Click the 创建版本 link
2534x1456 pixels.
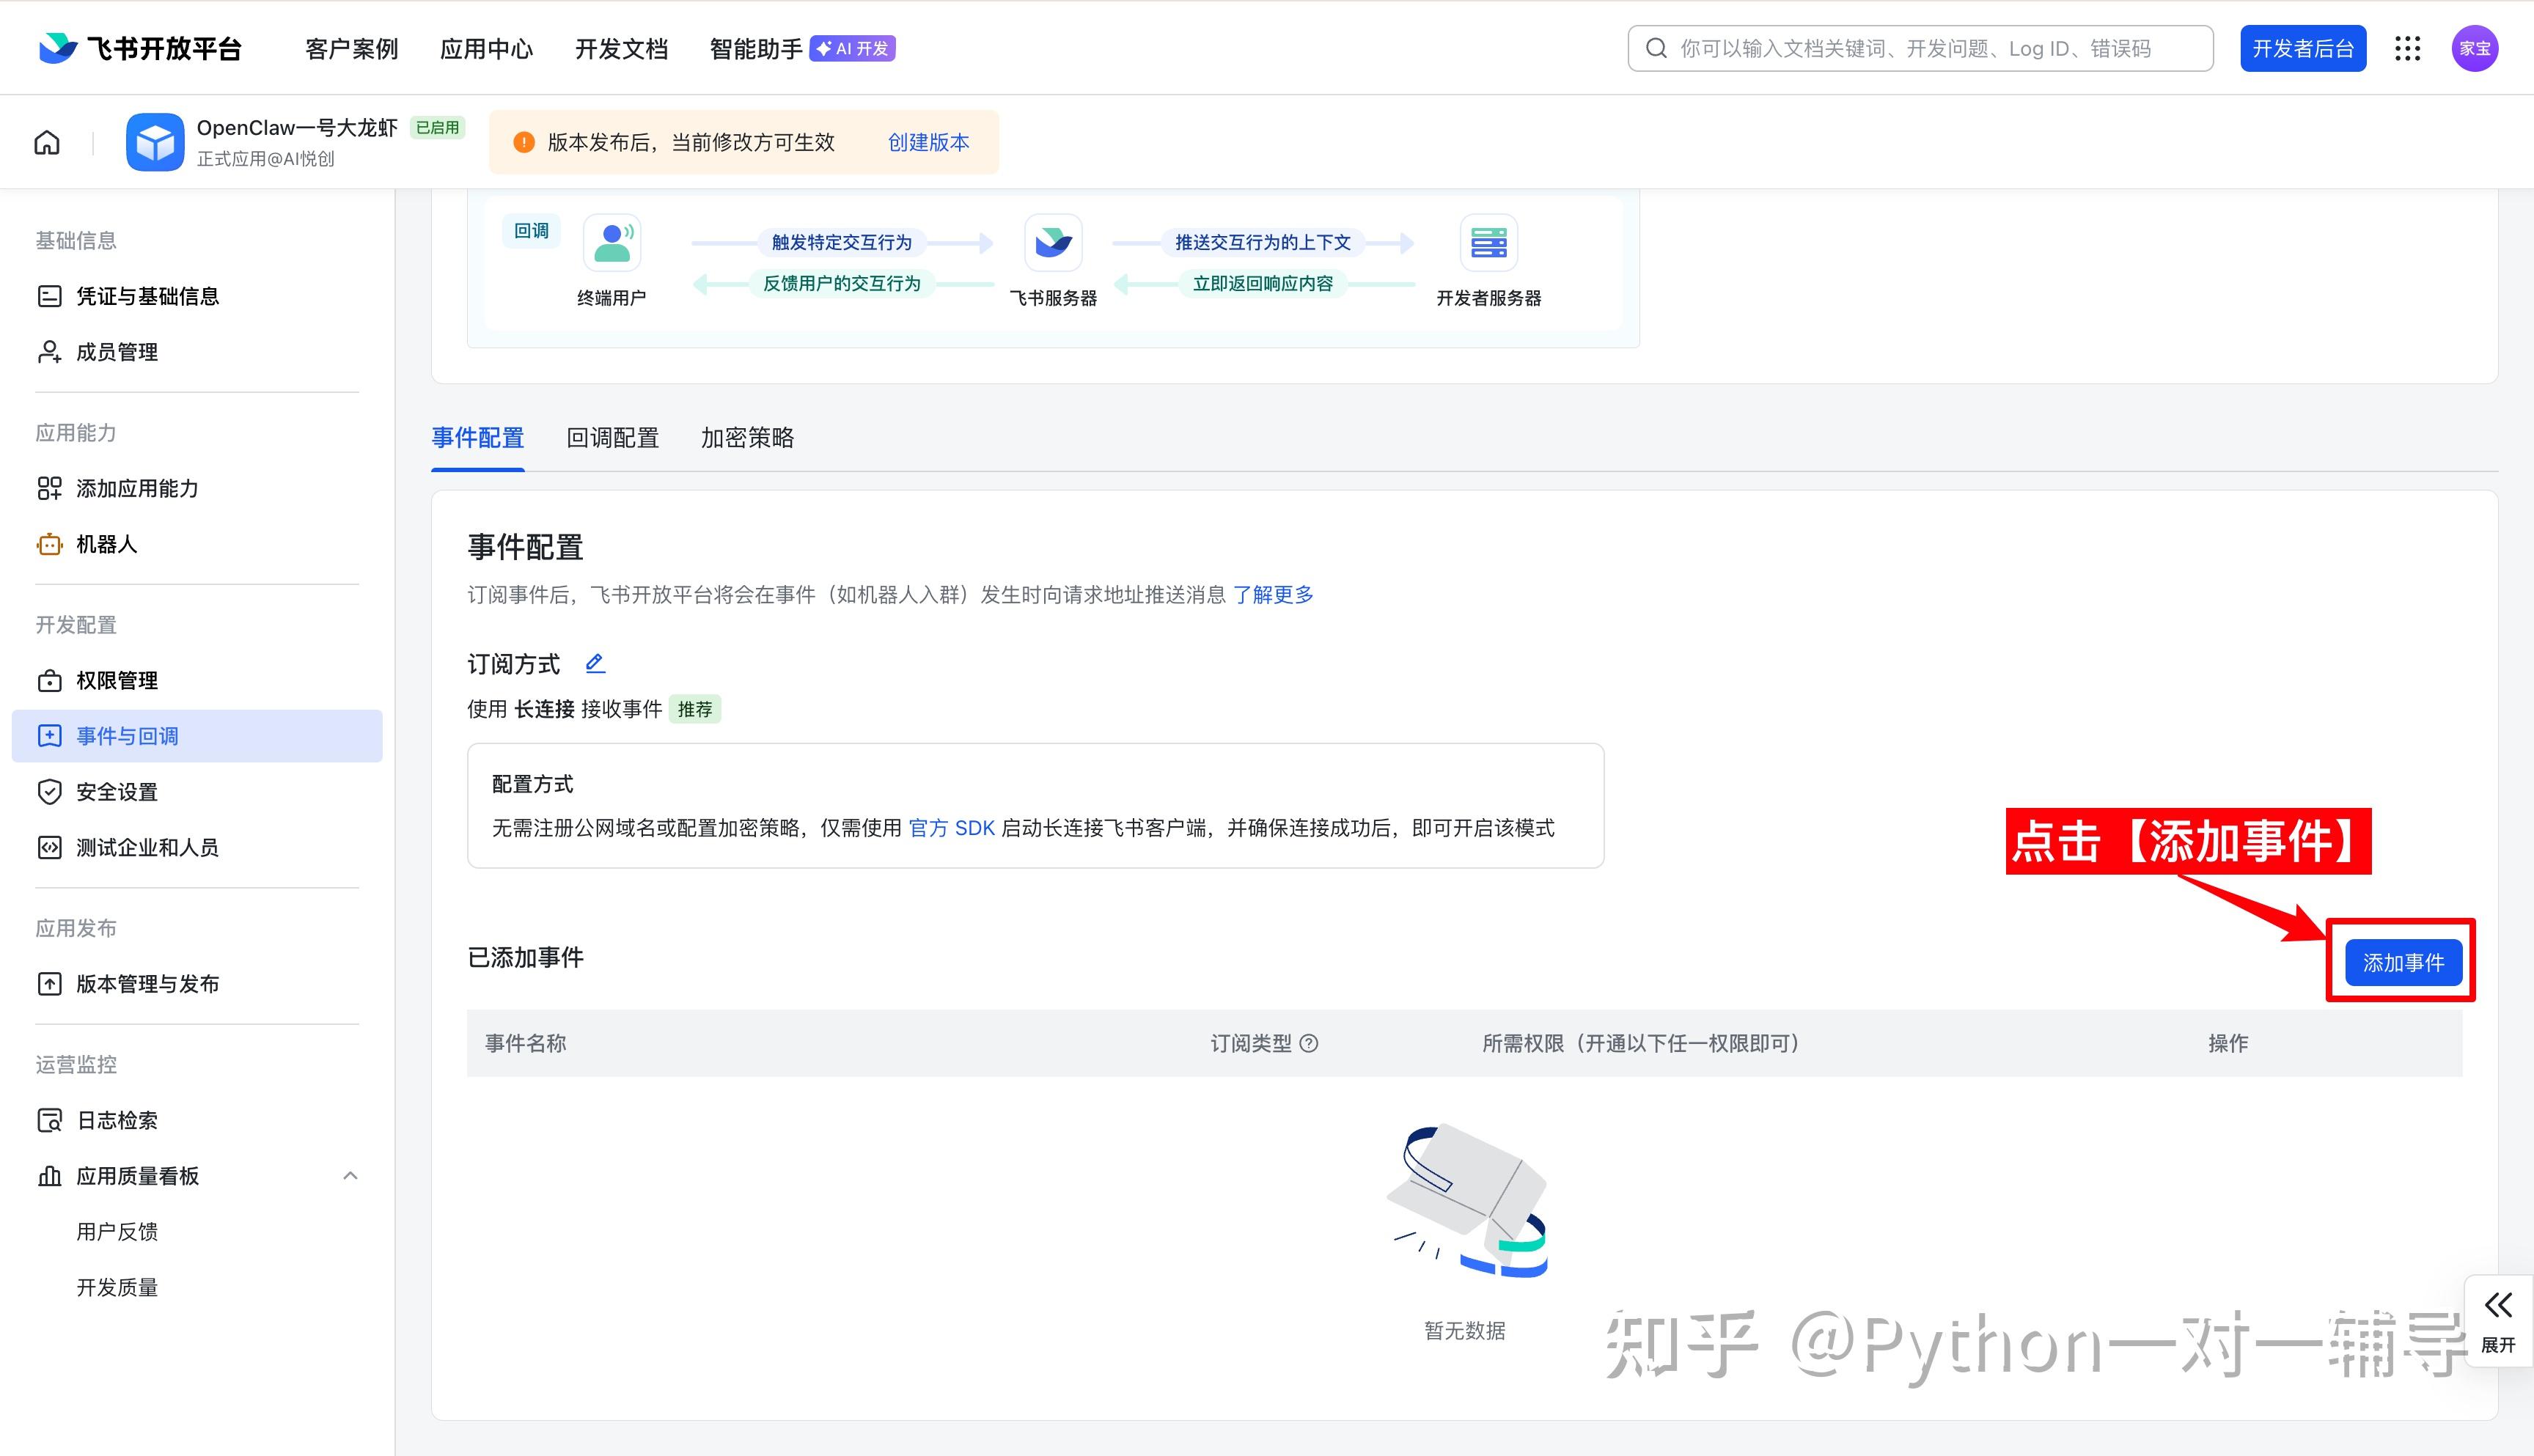coord(928,142)
